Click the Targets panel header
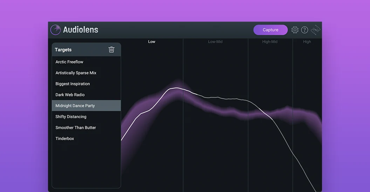The image size is (370, 192). tap(86, 50)
